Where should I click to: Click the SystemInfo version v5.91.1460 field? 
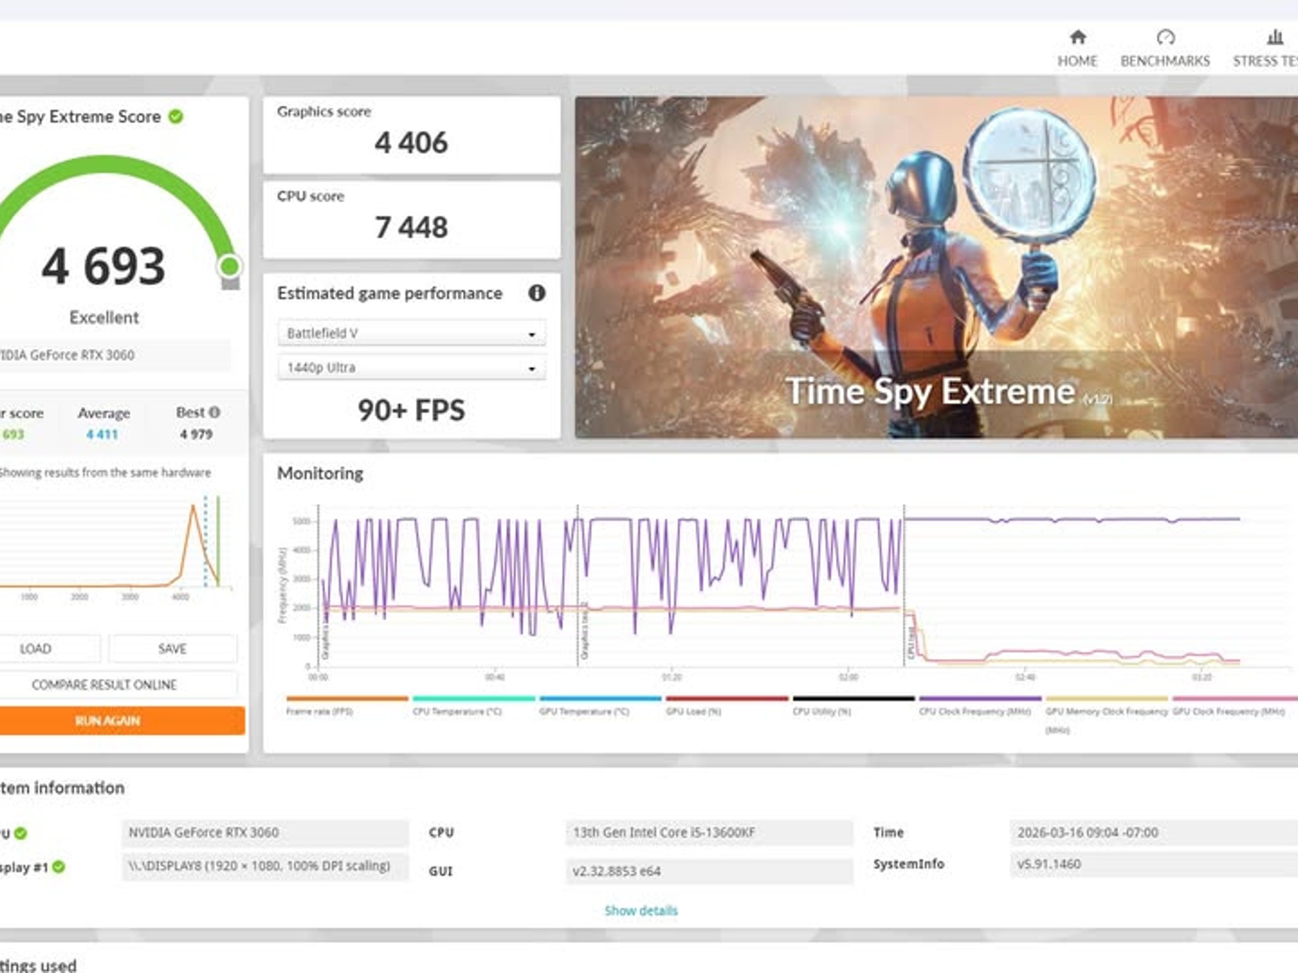tap(1153, 864)
